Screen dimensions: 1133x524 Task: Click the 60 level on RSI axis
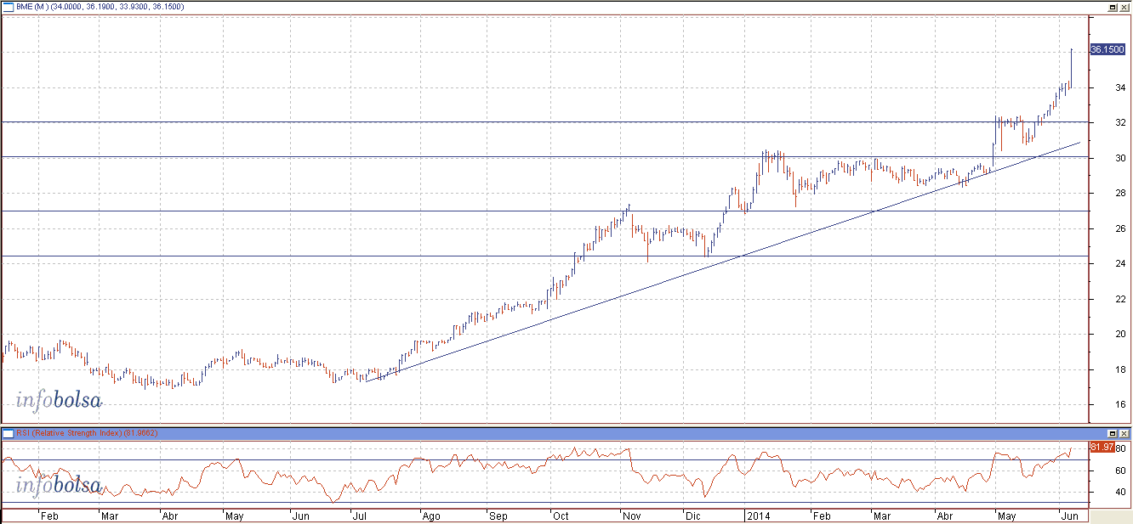click(1120, 470)
